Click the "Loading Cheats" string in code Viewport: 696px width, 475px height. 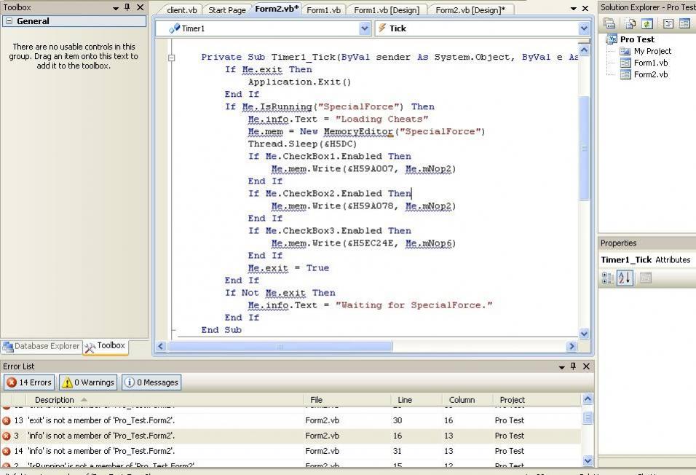click(x=381, y=119)
